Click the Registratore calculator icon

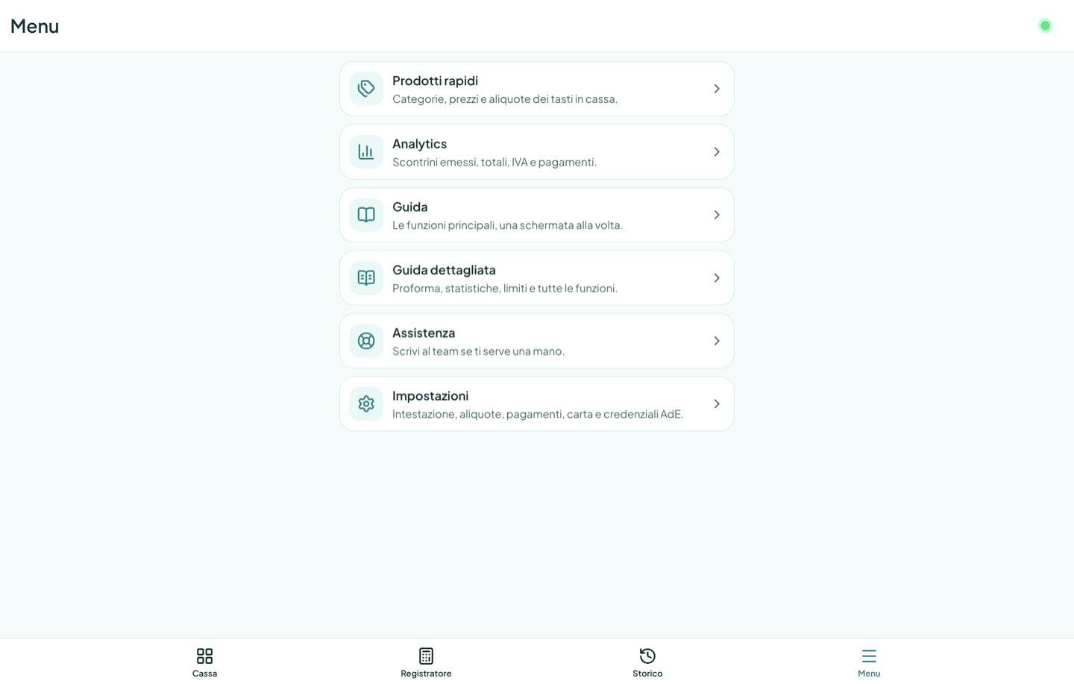coord(426,656)
